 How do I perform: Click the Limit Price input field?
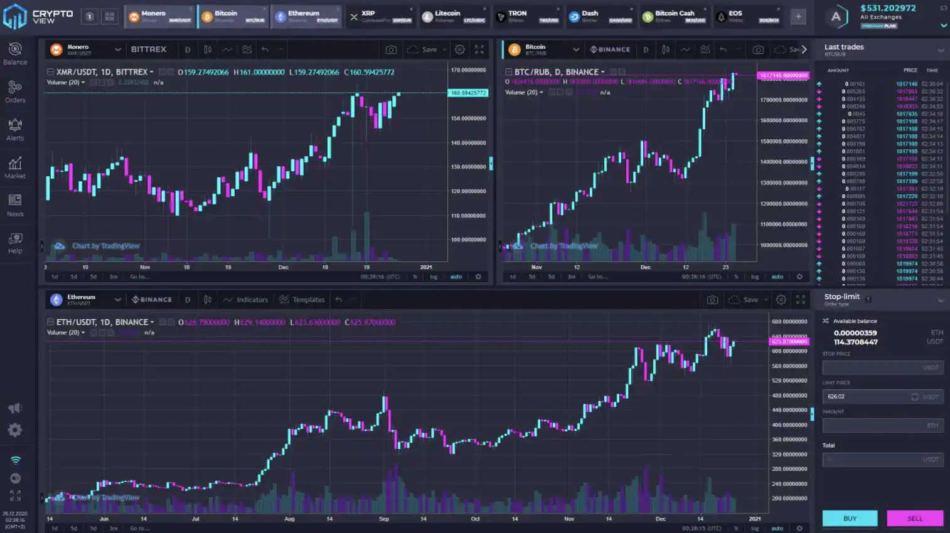coord(883,396)
